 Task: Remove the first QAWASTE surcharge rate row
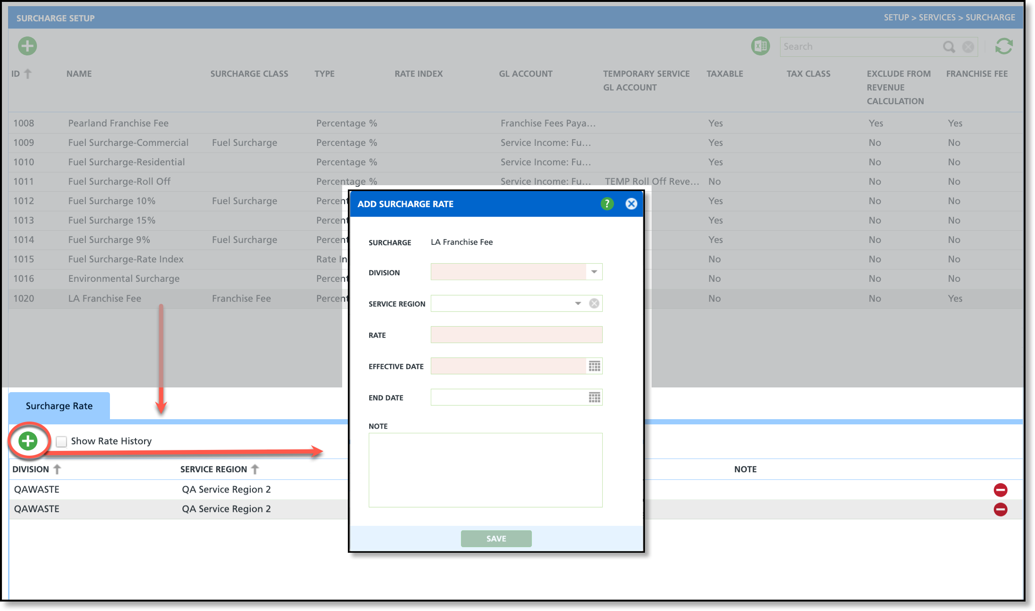(1000, 490)
